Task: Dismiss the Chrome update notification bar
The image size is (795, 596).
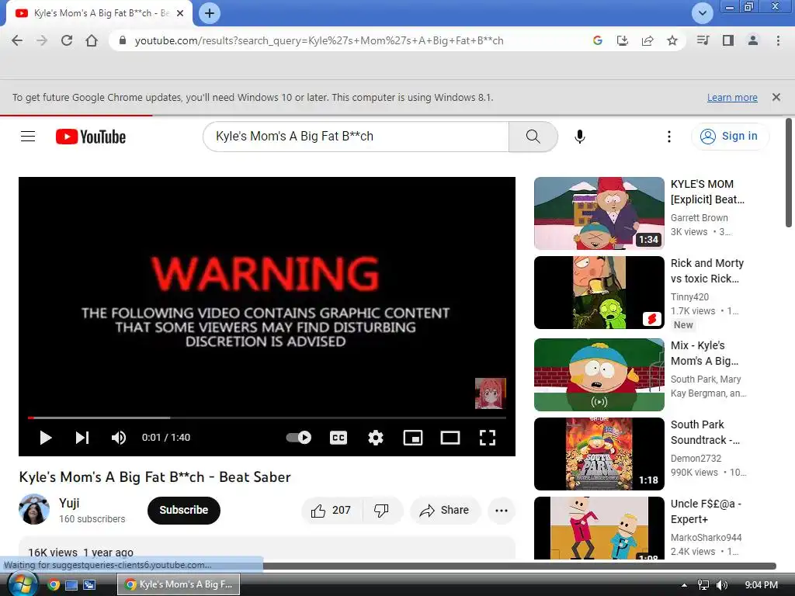Action: tap(776, 97)
